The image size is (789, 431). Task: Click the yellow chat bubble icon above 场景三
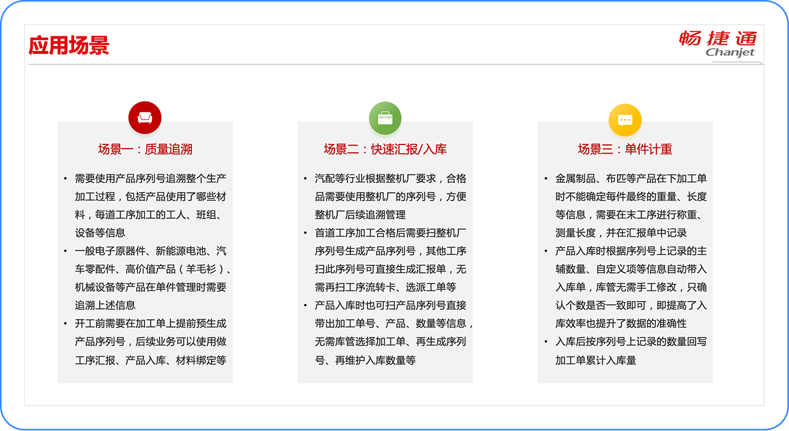625,120
